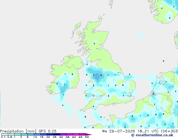This screenshot has height=138, width=178.
Task: Click the 15 to 20 mm legend swatch
Action: (44, 134)
